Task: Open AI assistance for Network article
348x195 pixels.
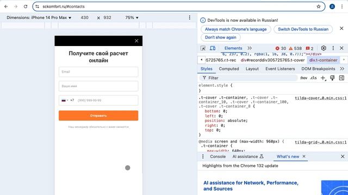Action: point(251,186)
